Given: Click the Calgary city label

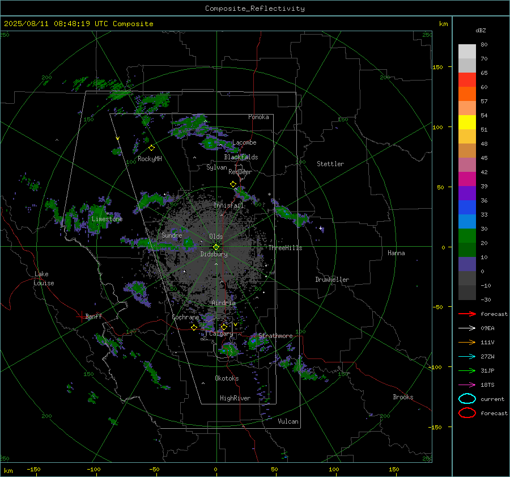Looking at the screenshot, I should tap(221, 334).
